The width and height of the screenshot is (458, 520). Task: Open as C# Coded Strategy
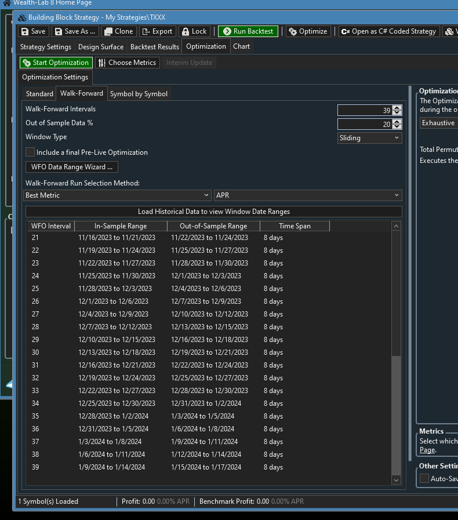point(388,31)
